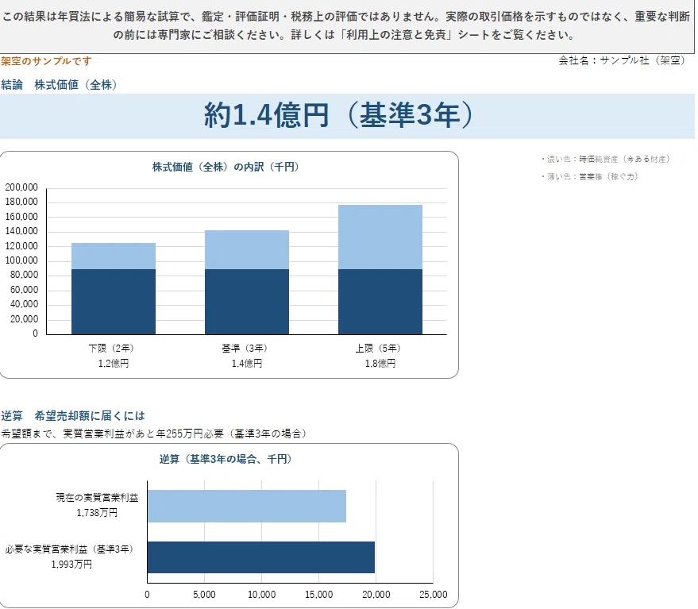Select the dark blue bar segment for 下限（2年）
The image size is (698, 609).
pyautogui.click(x=114, y=302)
